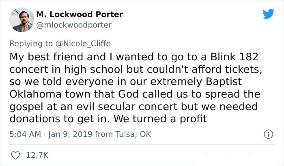
Task: Click the Tulsa, OK location
Action: click(x=133, y=134)
